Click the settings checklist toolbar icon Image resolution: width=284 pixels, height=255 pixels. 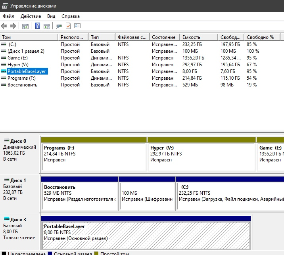[77, 26]
